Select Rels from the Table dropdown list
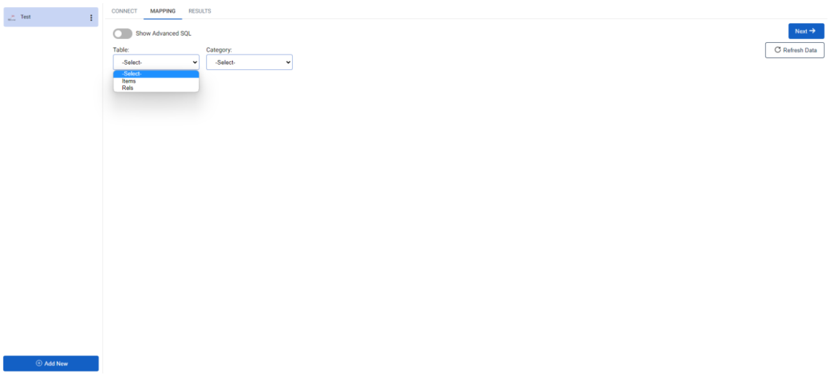Viewport: 830px width, 376px height. 128,88
